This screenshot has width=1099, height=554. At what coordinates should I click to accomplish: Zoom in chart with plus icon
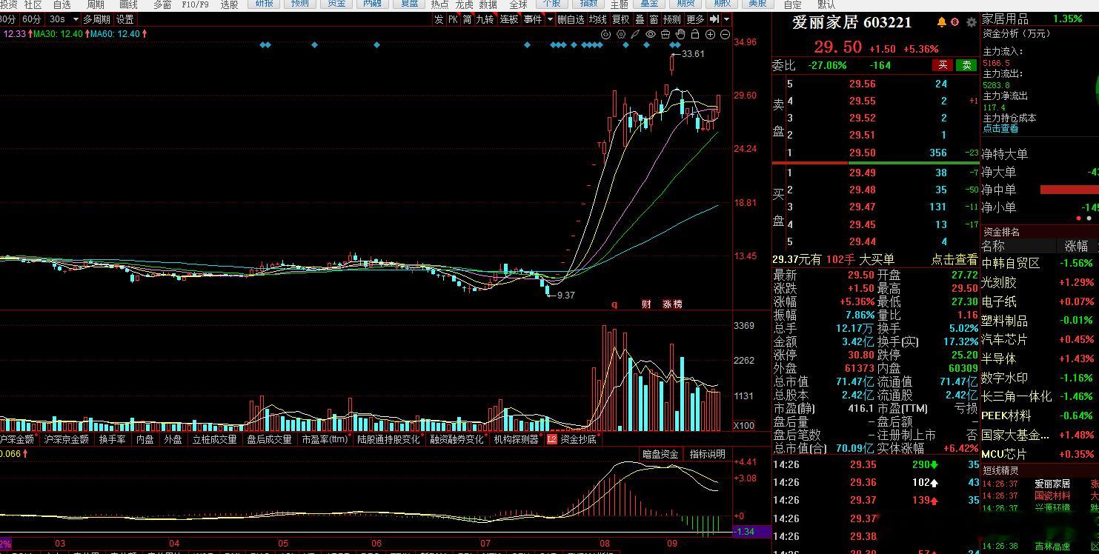pyautogui.click(x=710, y=34)
